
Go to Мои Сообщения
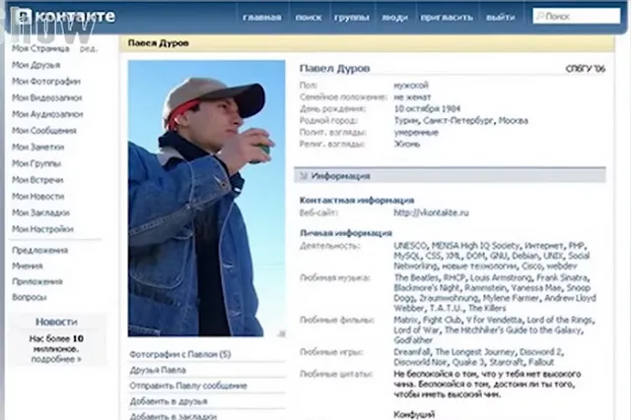click(x=43, y=130)
